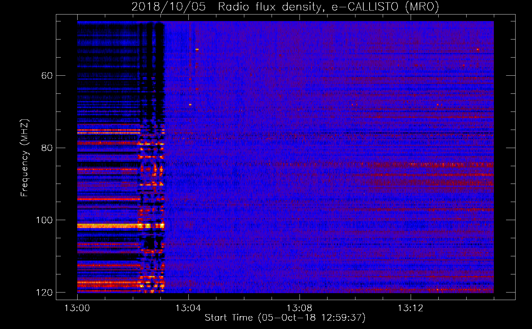Click the bright yellow emission band near 100 MHz
Viewport: 532px width, 329px height.
click(x=121, y=226)
